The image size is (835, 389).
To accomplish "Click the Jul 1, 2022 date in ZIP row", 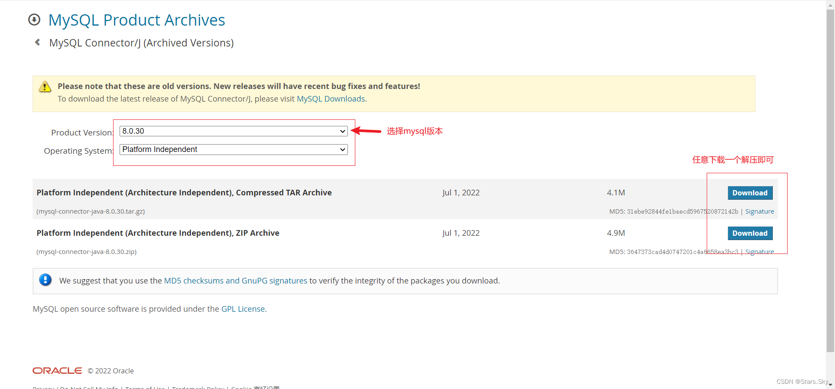I will coord(461,233).
